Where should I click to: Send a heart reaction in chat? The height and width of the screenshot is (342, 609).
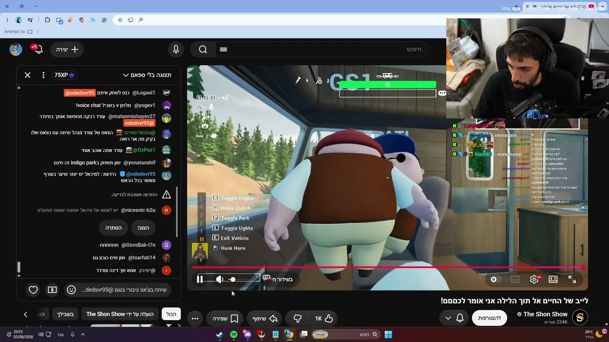click(33, 290)
